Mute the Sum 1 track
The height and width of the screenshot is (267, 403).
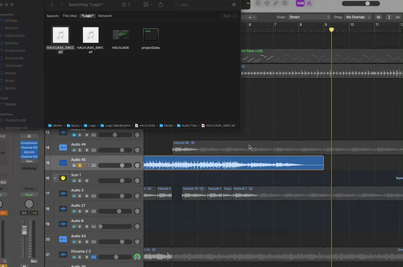[74, 181]
